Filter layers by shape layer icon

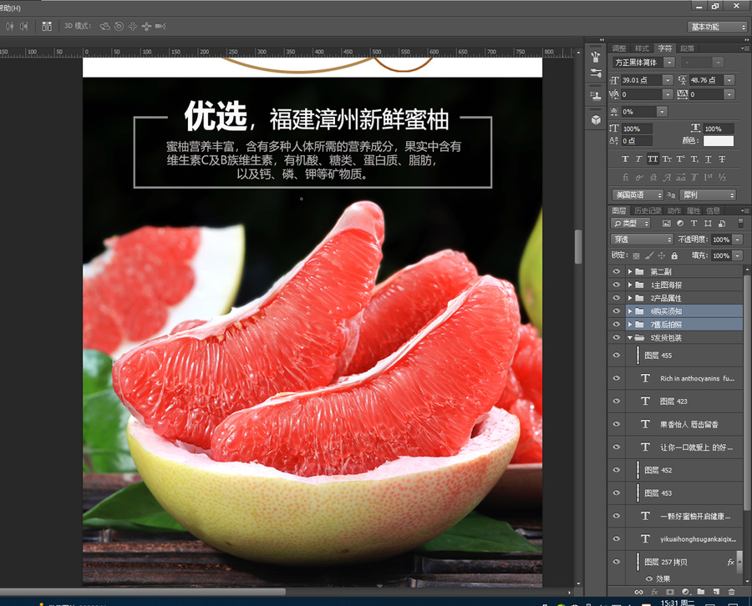[708, 224]
